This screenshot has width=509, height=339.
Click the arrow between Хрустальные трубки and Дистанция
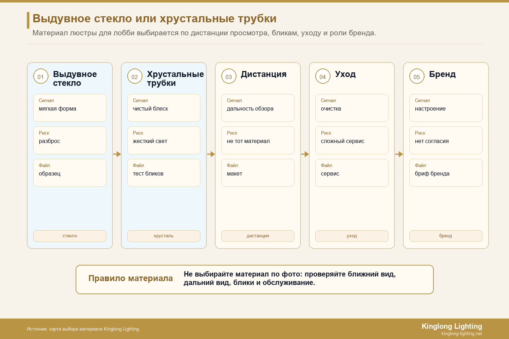coord(211,154)
